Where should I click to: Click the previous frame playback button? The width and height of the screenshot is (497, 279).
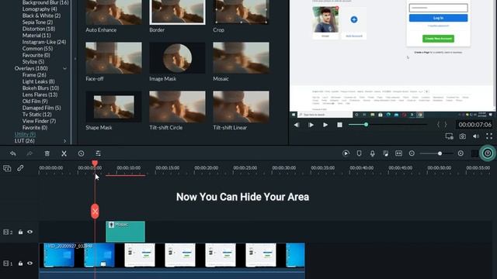click(x=297, y=125)
